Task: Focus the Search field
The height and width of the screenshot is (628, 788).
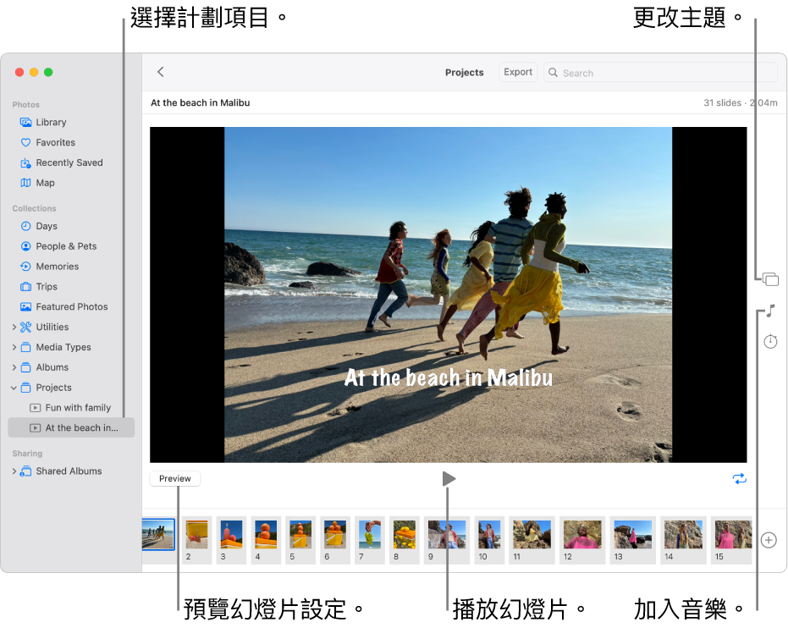Action: point(660,72)
